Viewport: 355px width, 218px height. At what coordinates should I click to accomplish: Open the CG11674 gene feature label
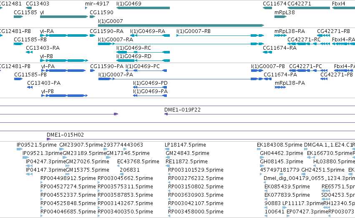pyautogui.click(x=274, y=4)
